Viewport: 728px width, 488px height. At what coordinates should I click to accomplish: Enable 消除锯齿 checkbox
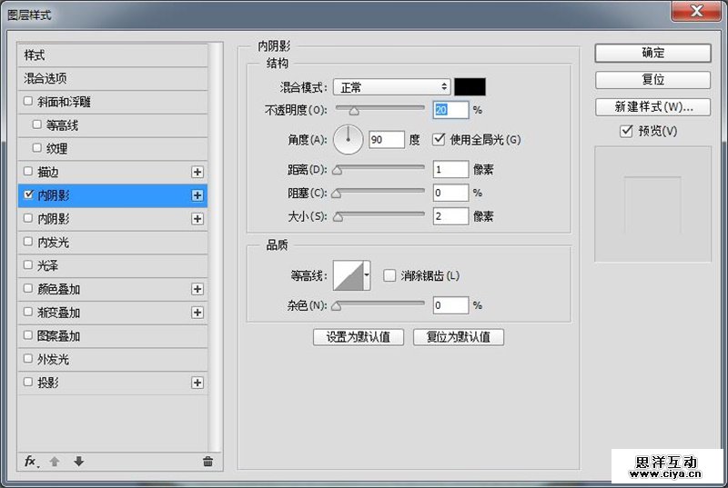tap(389, 275)
